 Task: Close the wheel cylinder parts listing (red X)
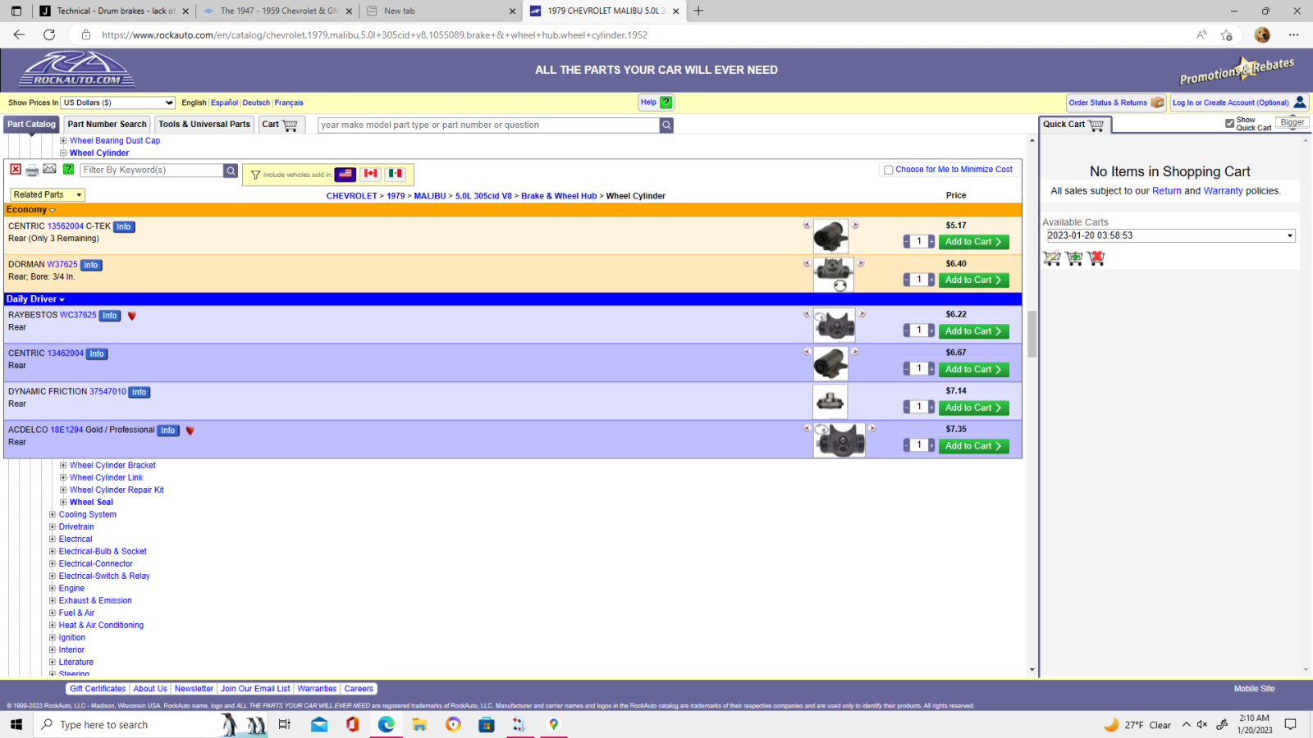click(16, 170)
